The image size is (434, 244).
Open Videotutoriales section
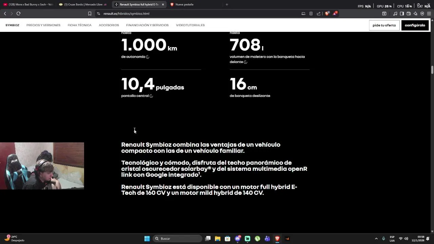tap(190, 25)
